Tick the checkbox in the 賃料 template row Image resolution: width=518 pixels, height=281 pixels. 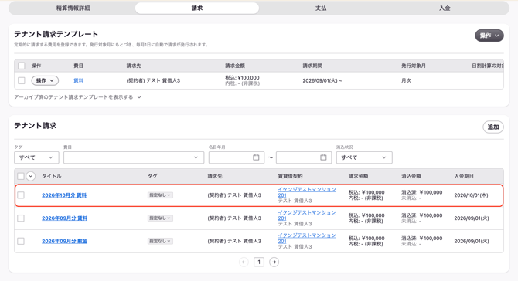[22, 80]
